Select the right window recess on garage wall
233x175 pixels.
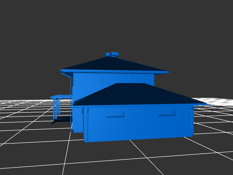pos(167,114)
